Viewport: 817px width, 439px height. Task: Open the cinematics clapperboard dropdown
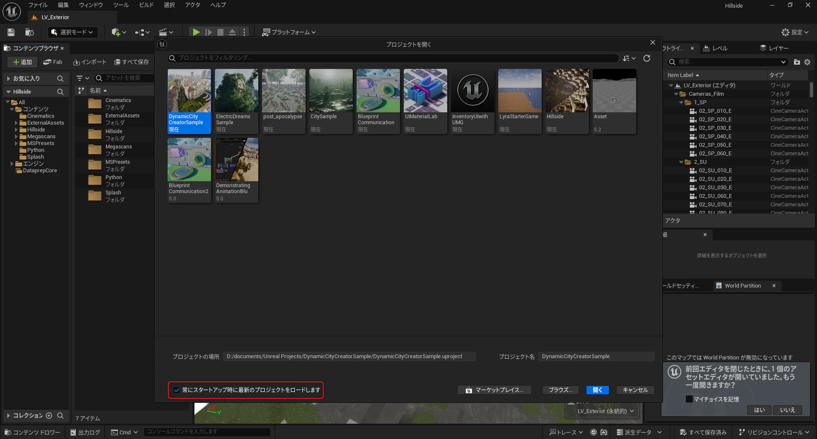(x=166, y=32)
